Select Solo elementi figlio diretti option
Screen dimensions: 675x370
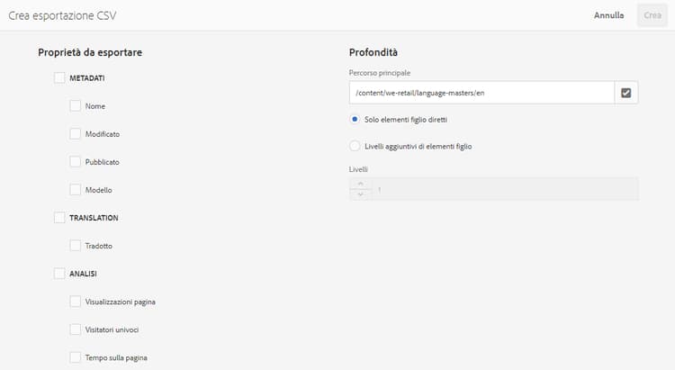coord(355,120)
